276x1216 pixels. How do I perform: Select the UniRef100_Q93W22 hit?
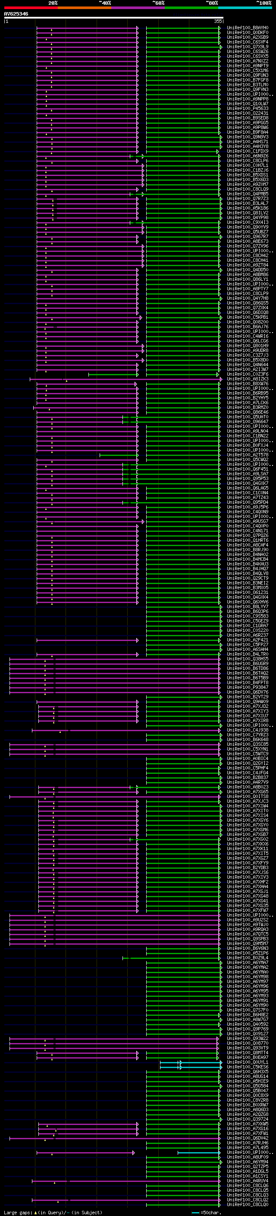click(x=248, y=1038)
